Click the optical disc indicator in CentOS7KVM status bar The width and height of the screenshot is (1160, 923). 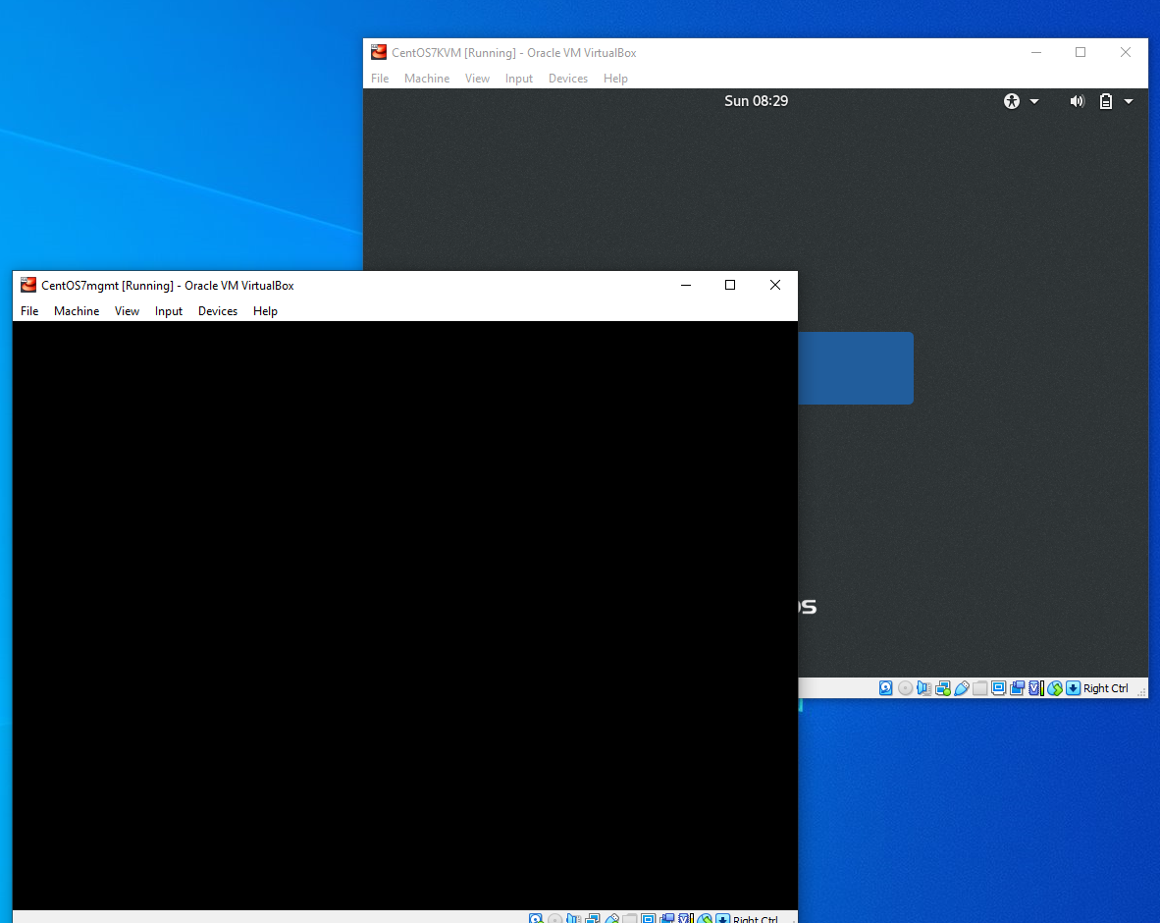[905, 688]
